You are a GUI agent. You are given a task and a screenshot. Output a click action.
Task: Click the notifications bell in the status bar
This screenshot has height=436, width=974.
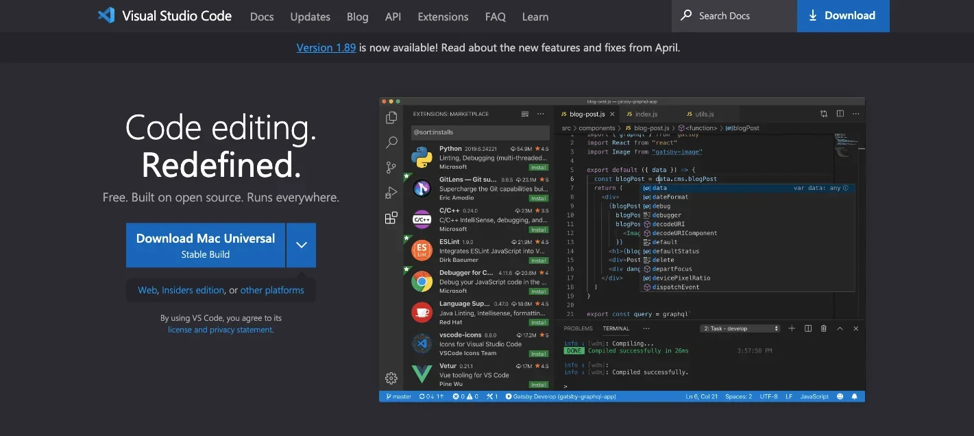854,396
